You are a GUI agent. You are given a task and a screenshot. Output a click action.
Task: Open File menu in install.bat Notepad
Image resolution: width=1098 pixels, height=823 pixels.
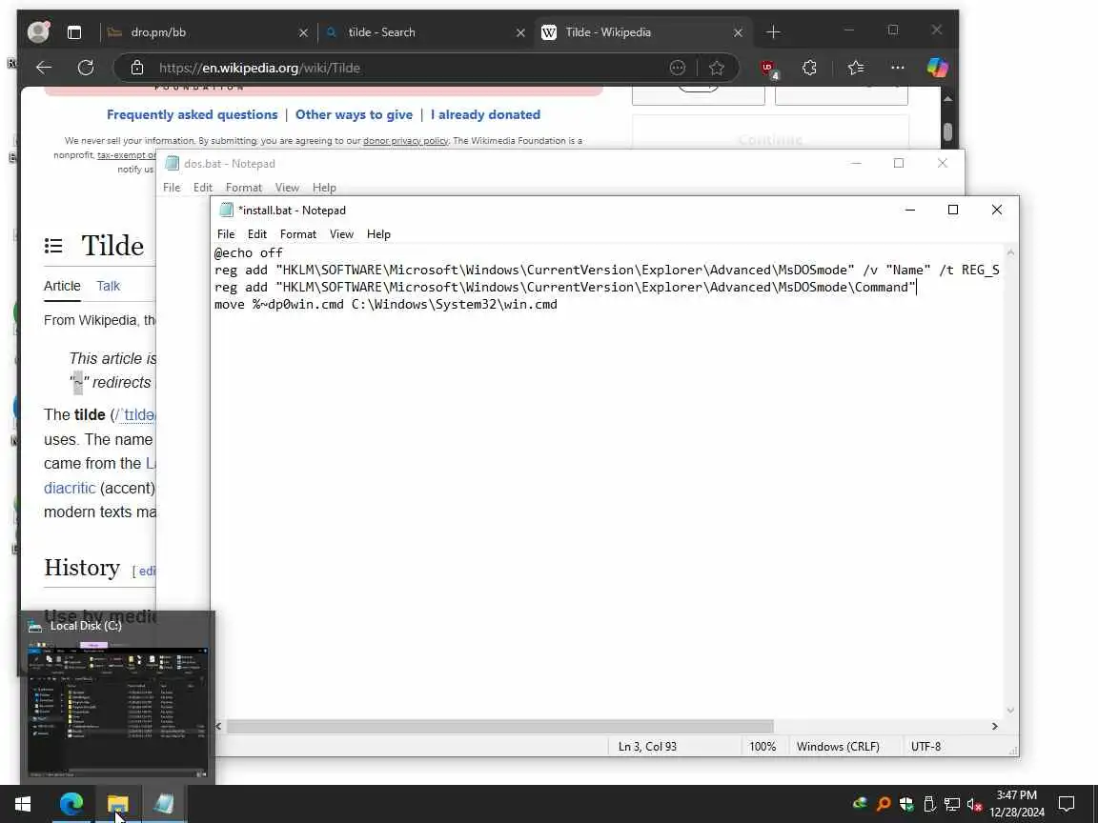coord(226,234)
